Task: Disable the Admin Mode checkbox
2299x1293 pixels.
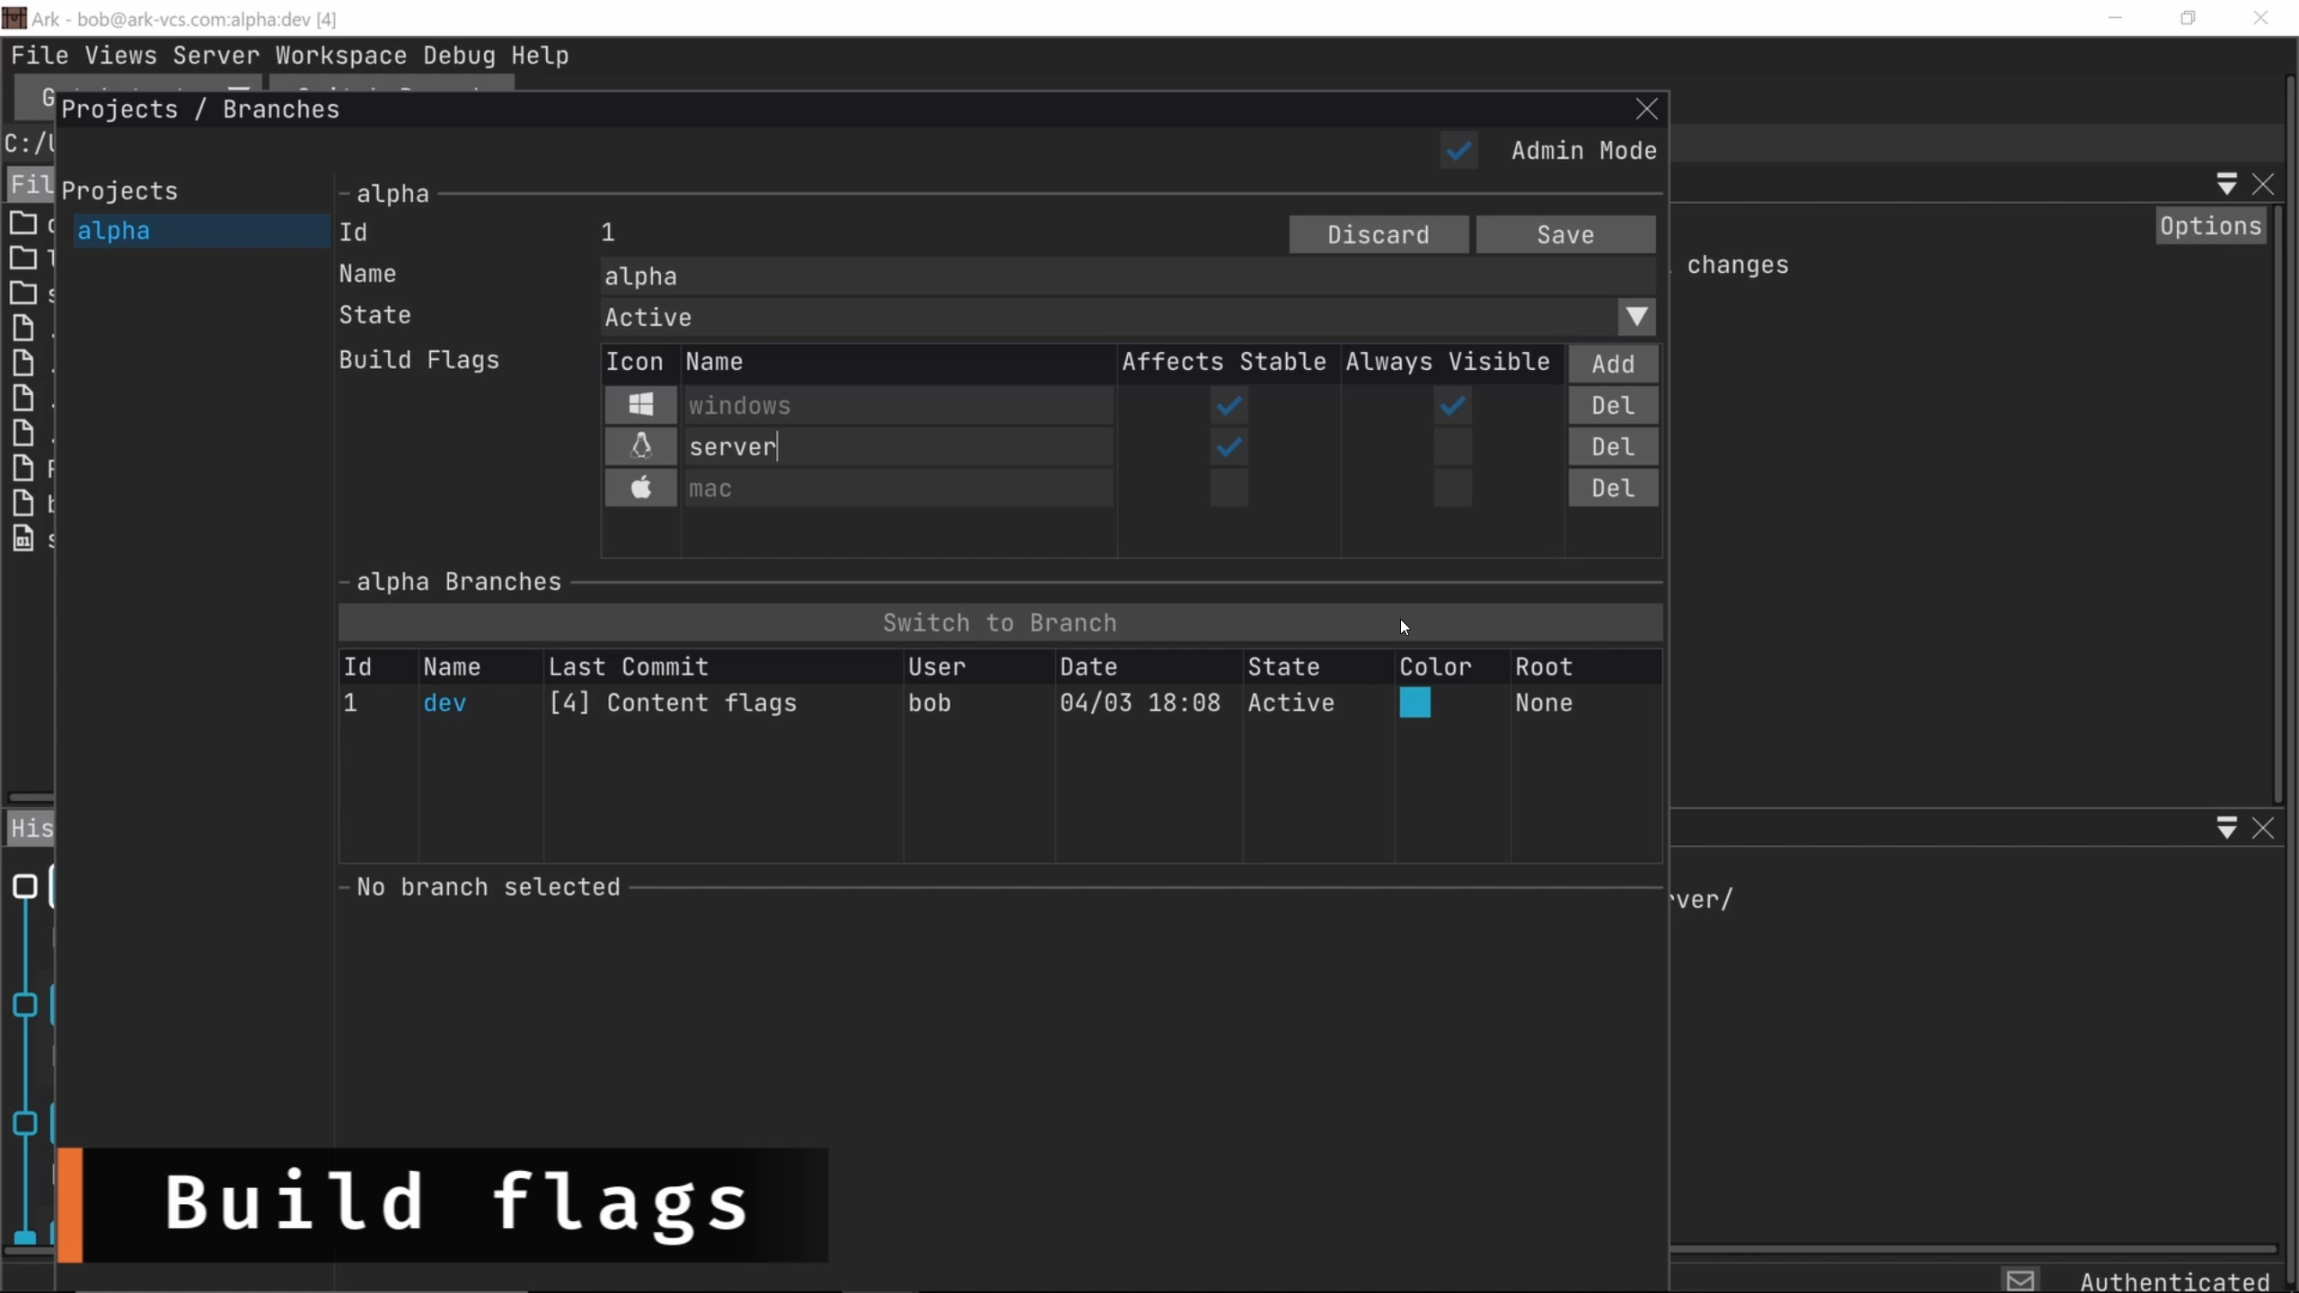Action: (1458, 150)
